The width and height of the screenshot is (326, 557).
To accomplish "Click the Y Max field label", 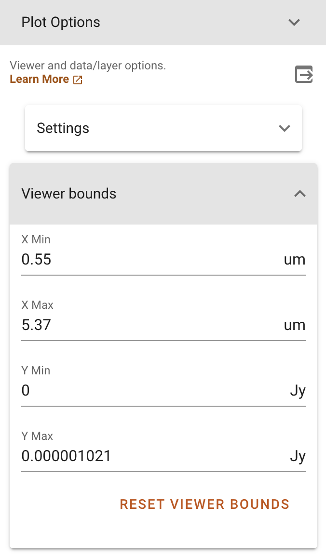I will [x=37, y=436].
